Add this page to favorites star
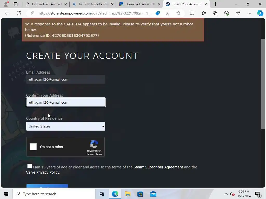The height and width of the screenshot is (199, 266). pyautogui.click(x=178, y=13)
